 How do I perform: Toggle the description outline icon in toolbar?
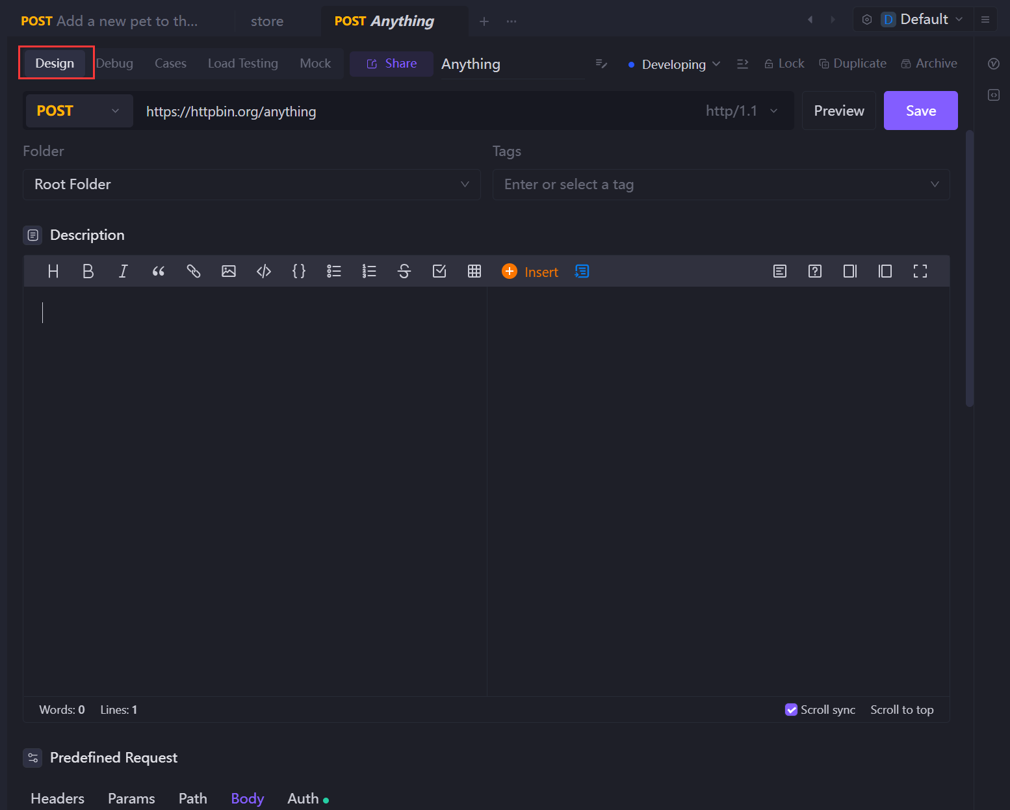point(780,271)
